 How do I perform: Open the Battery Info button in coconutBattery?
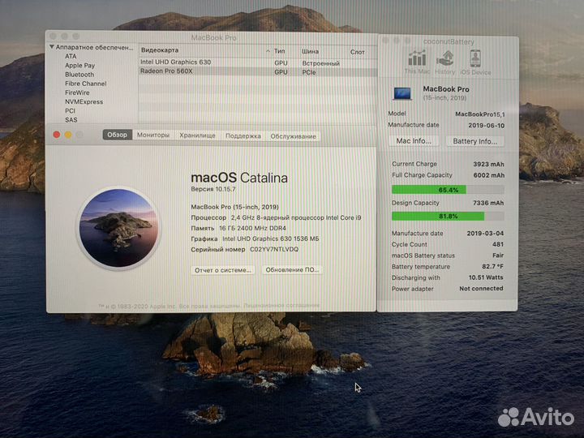(x=474, y=141)
